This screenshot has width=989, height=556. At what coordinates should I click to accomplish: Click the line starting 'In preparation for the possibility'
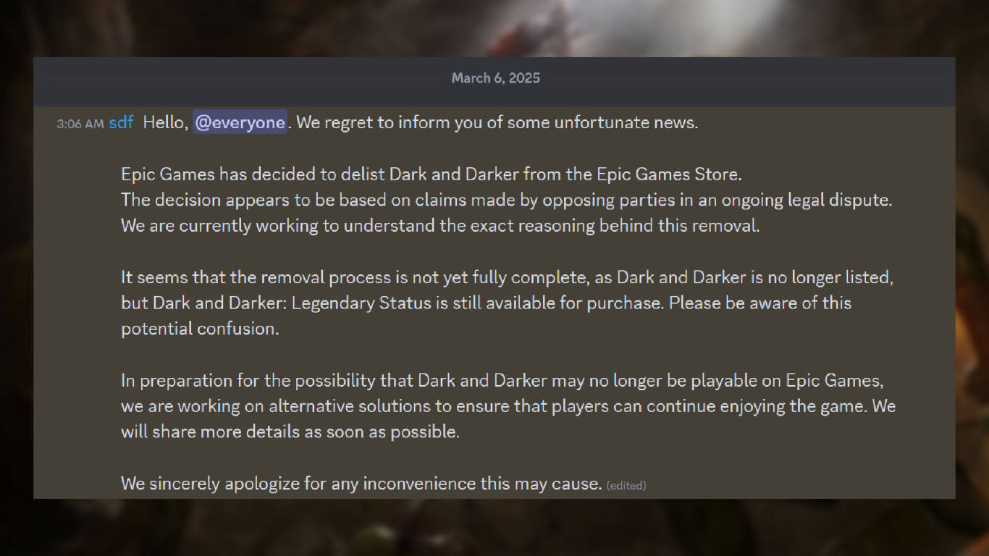(x=502, y=380)
